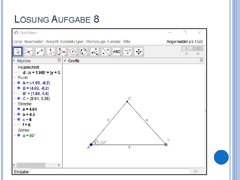Select the Move arrow tool
Viewport: 240px width, 180px height.
coord(18,52)
